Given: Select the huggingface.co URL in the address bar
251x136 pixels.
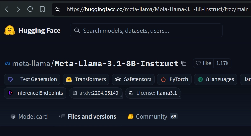Looking at the screenshot, I should (x=157, y=9).
